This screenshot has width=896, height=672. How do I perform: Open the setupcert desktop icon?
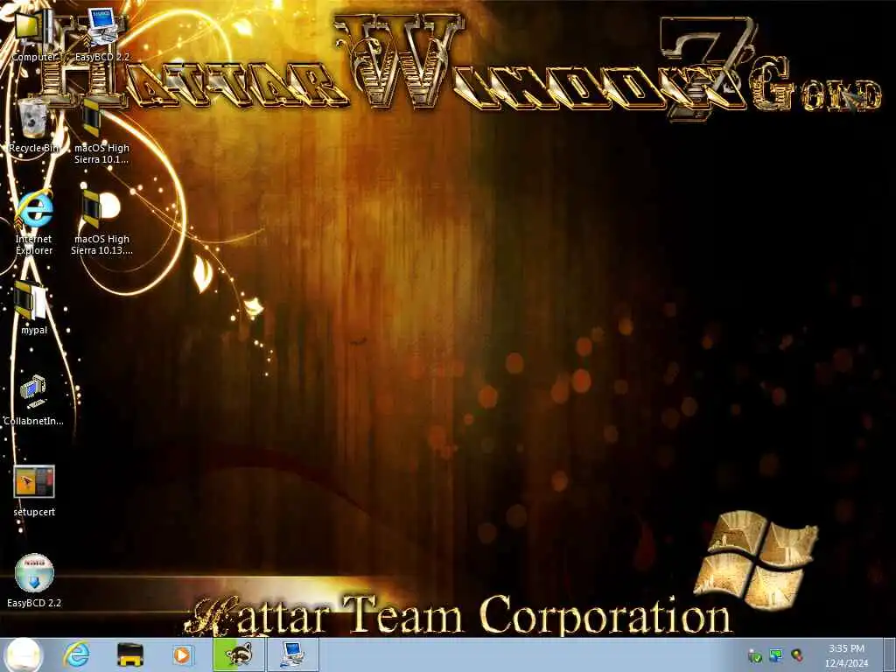(34, 490)
